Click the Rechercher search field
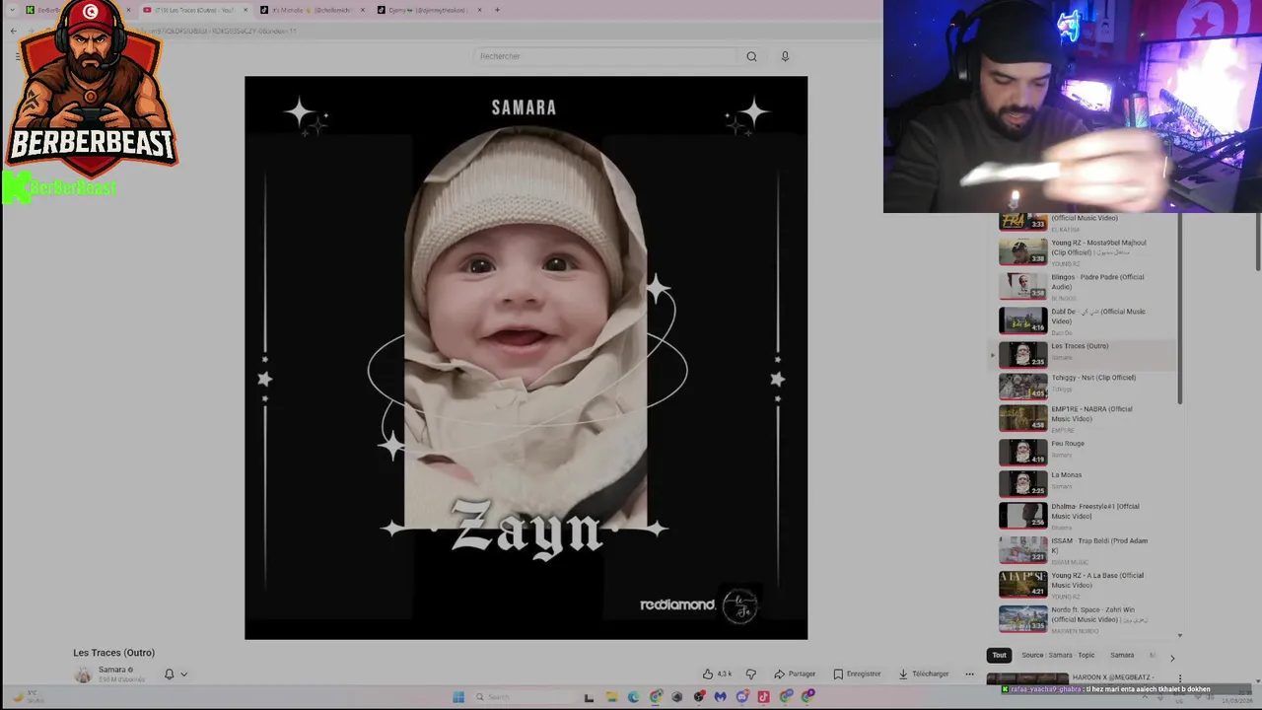 pos(603,56)
